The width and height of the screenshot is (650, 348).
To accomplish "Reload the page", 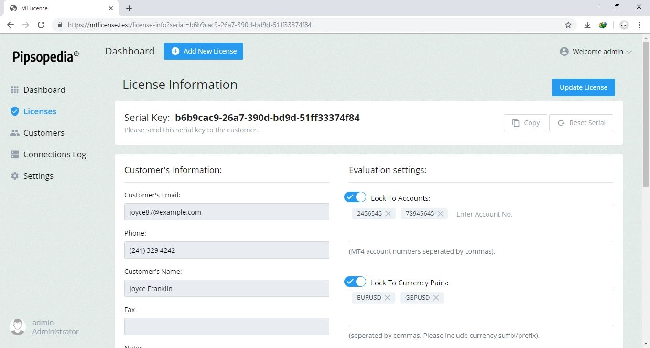I will click(x=41, y=25).
